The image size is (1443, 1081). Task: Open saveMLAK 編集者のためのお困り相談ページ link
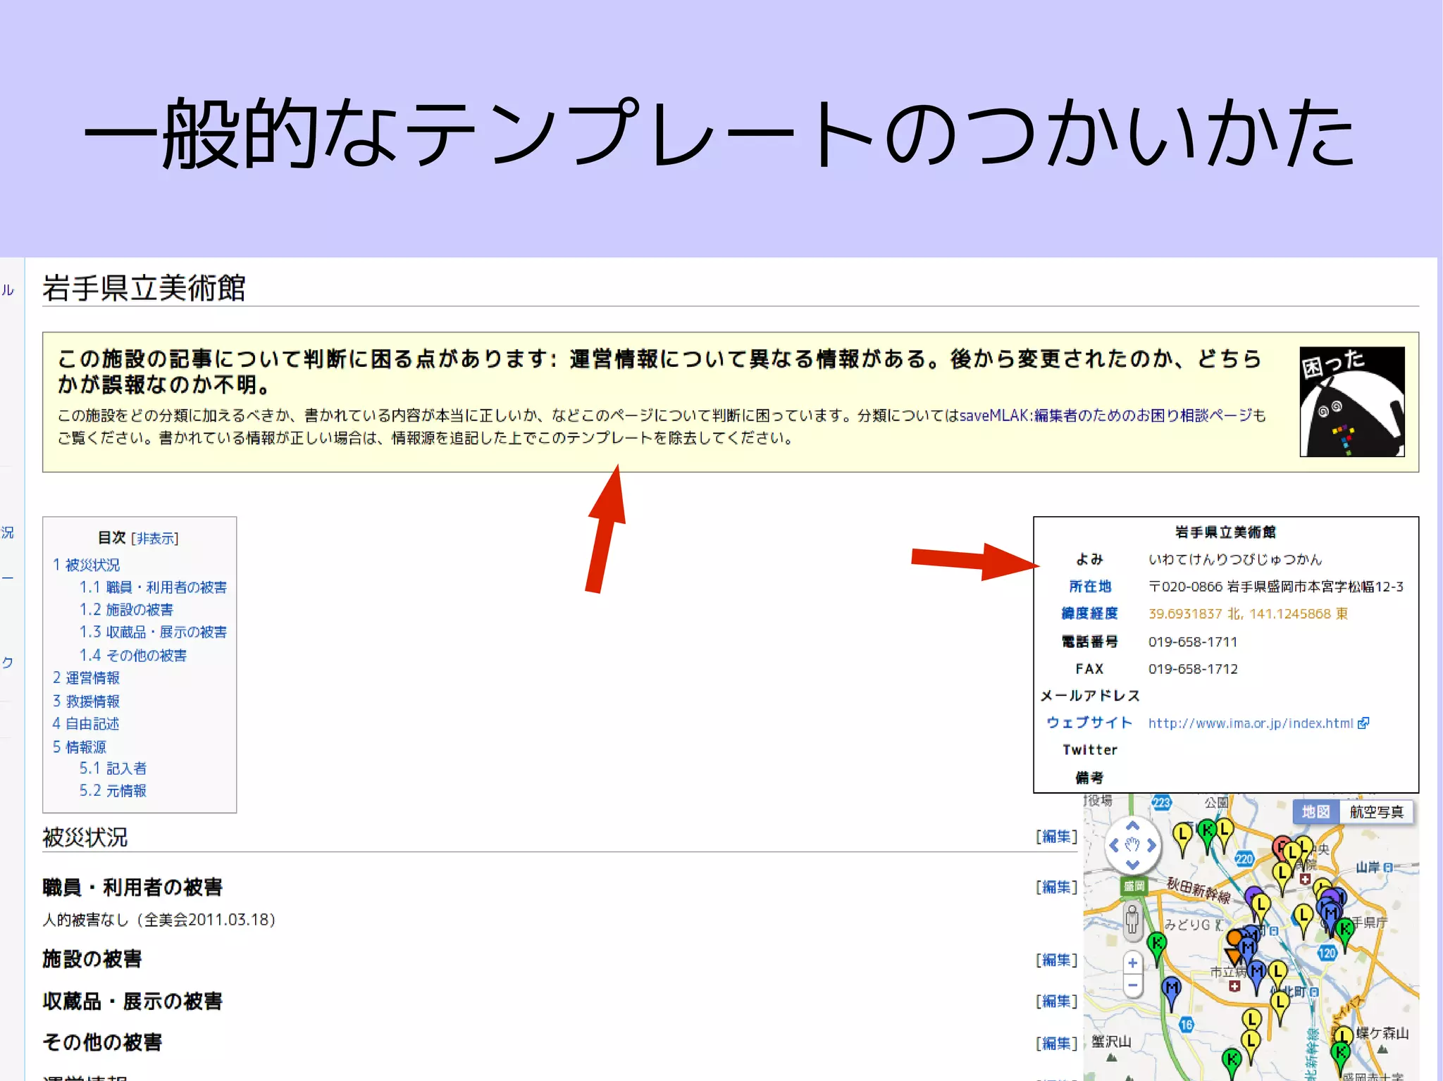(1107, 415)
